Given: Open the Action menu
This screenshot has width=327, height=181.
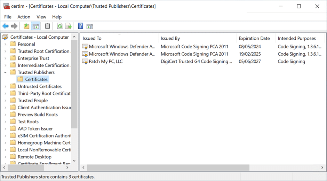Looking at the screenshot, I should [24, 17].
